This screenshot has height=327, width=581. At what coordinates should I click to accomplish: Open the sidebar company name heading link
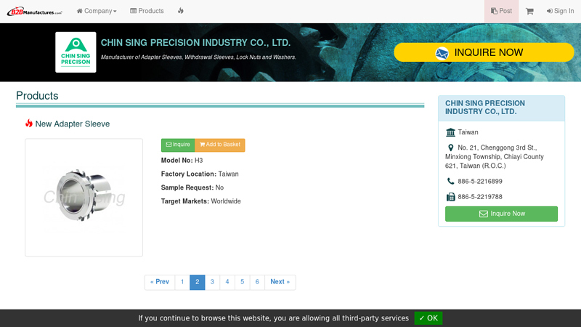coord(485,108)
